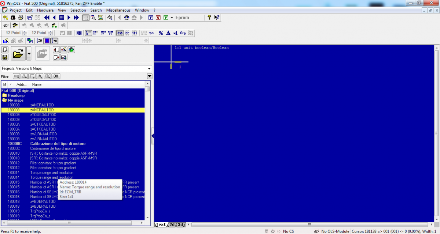This screenshot has width=440, height=234.
Task: Toggle binary 111 number format
Action: tap(135, 33)
